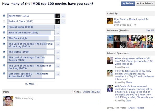Open options menu for The Dark Knight
This screenshot has height=111, width=157.
pyautogui.click(x=58, y=38)
